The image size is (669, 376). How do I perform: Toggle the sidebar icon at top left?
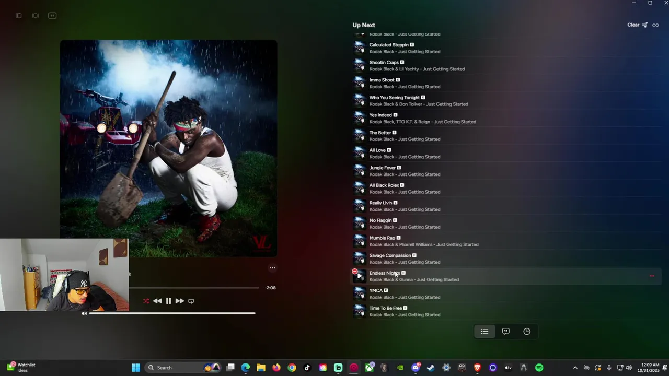pyautogui.click(x=18, y=16)
